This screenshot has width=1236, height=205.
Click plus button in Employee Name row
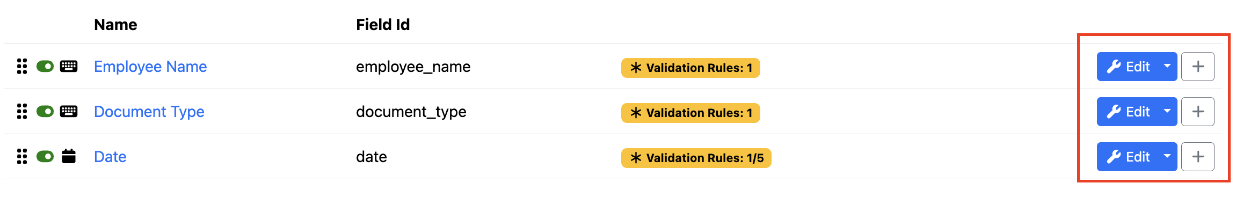tap(1198, 67)
